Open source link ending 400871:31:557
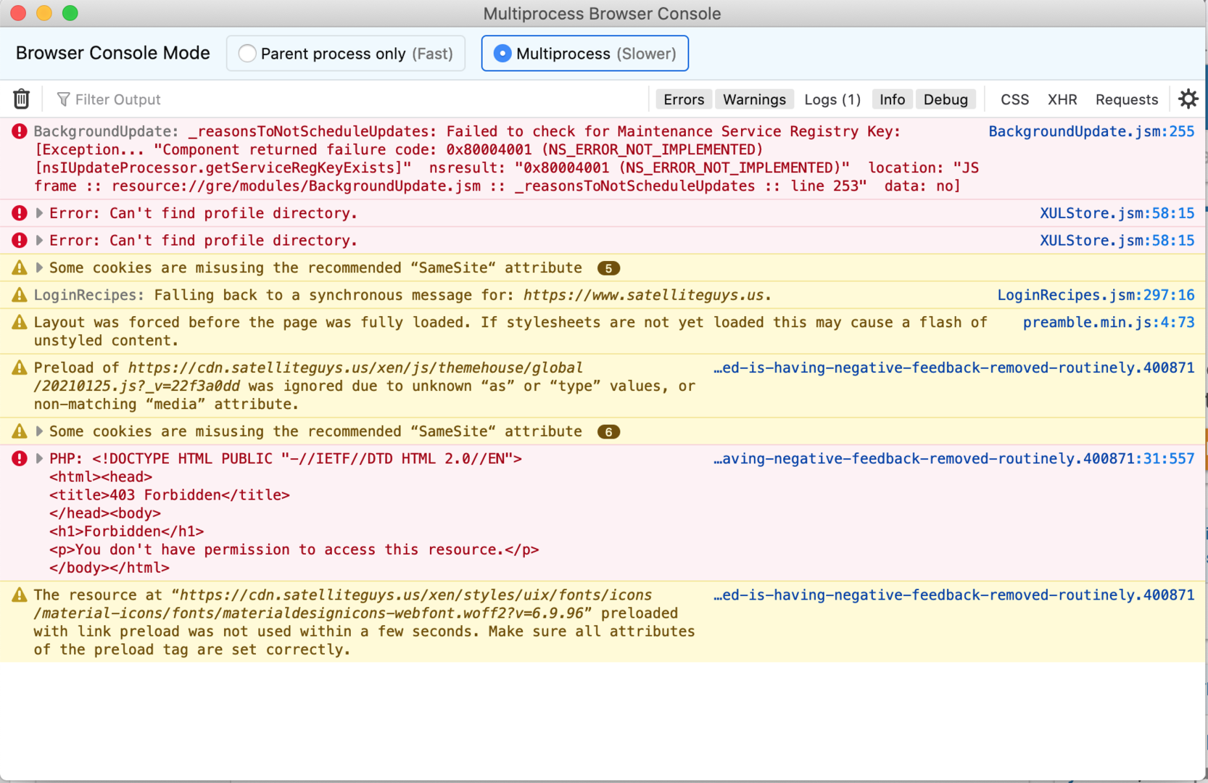 [953, 458]
